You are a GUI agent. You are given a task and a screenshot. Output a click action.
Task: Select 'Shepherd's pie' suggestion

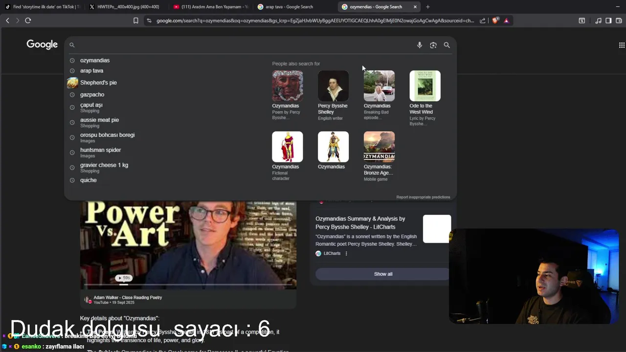pos(98,83)
